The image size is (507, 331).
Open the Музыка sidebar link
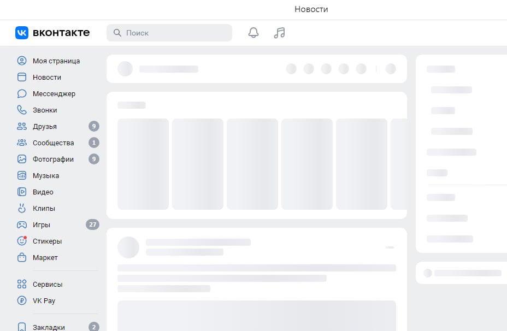pyautogui.click(x=46, y=175)
